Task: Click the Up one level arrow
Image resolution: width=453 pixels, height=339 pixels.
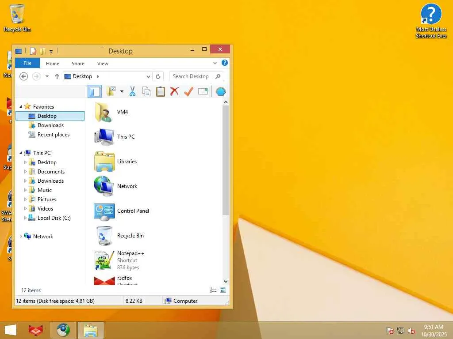Action: point(57,76)
